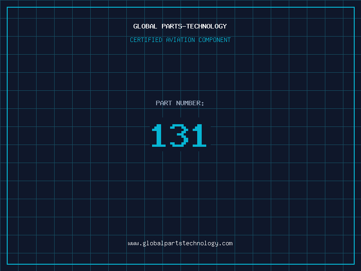
Task: Click the bottom edge of the cyan border frame
Action: 180,264
